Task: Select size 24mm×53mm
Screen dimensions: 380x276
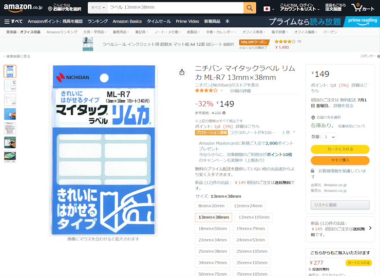Action: 250,240
